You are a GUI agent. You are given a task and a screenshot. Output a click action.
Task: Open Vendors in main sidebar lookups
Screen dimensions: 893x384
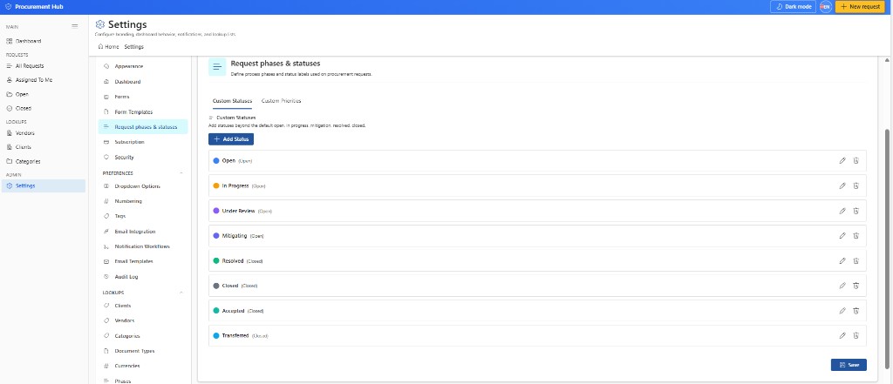44,133
